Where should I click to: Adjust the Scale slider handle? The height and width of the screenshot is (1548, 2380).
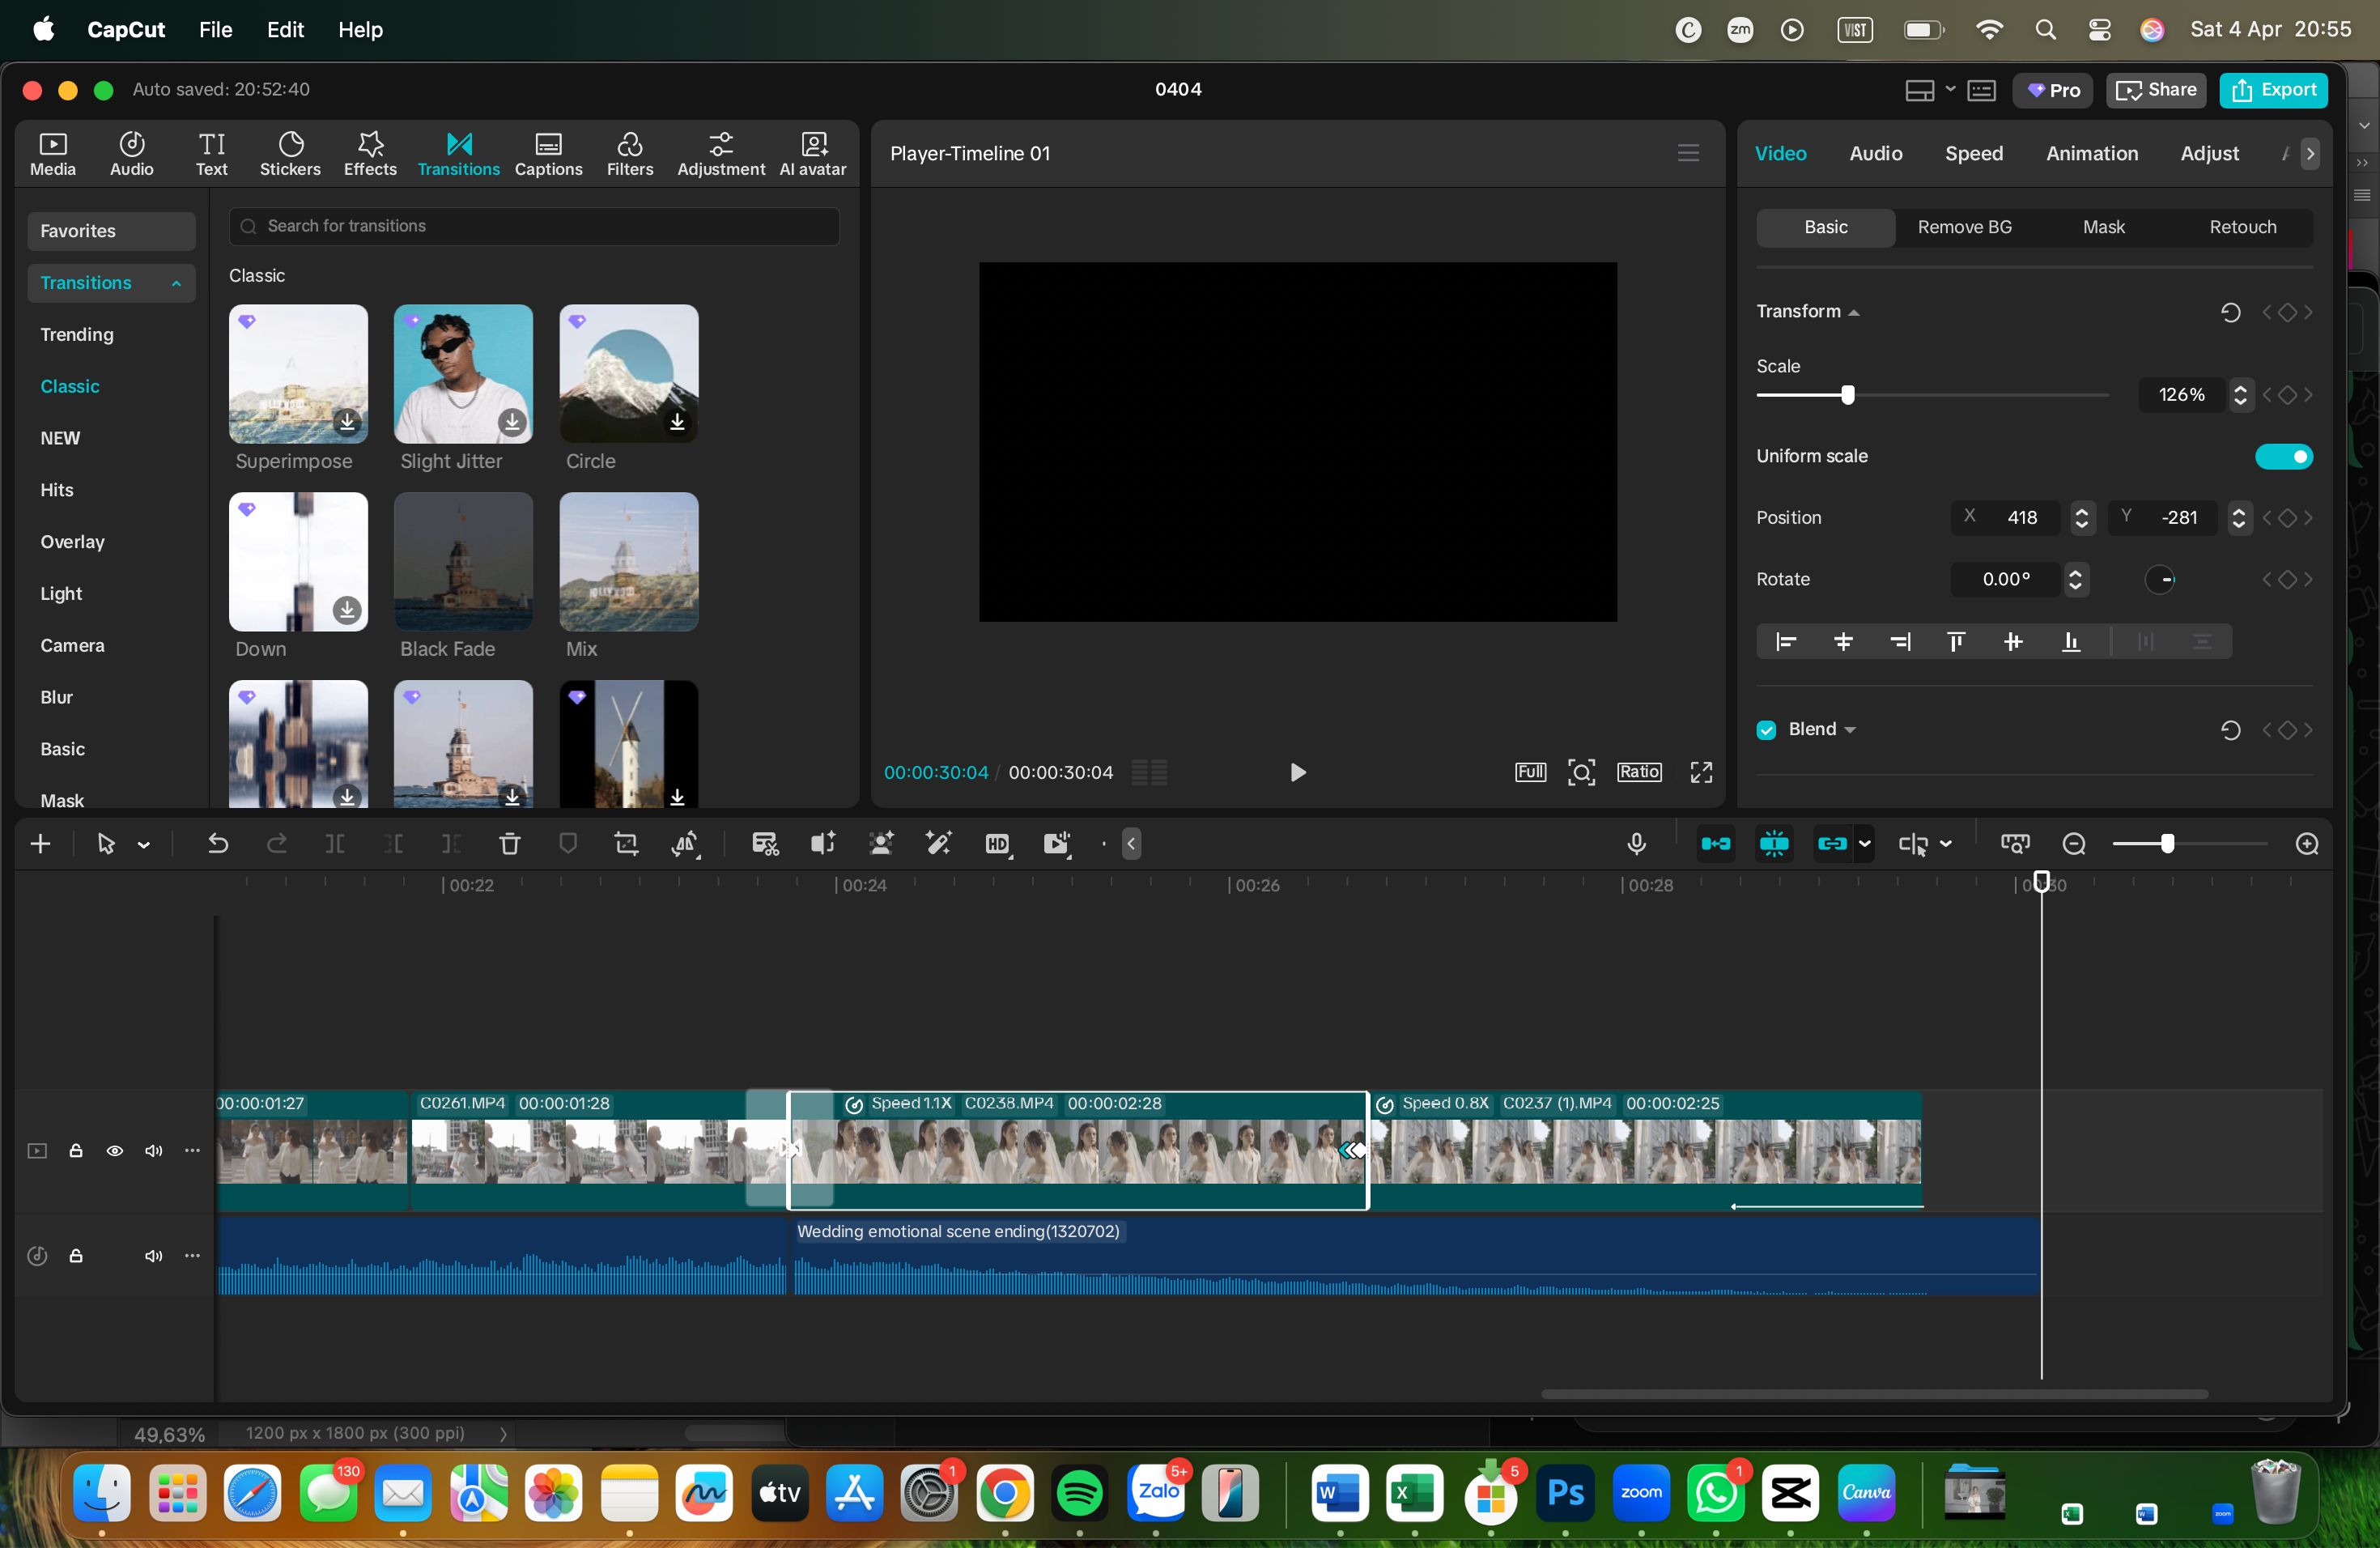tap(1847, 395)
